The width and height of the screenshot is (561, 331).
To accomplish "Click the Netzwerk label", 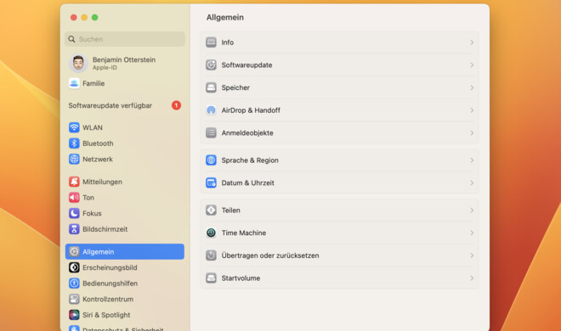I will pos(98,159).
